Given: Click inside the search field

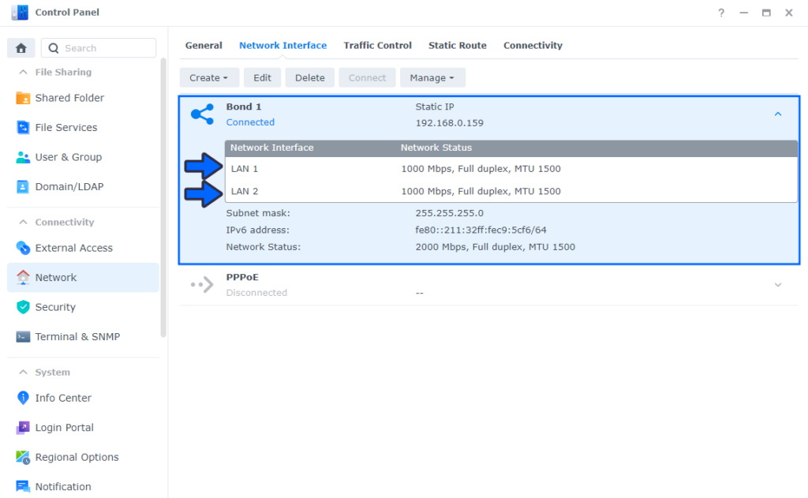Looking at the screenshot, I should tap(103, 47).
